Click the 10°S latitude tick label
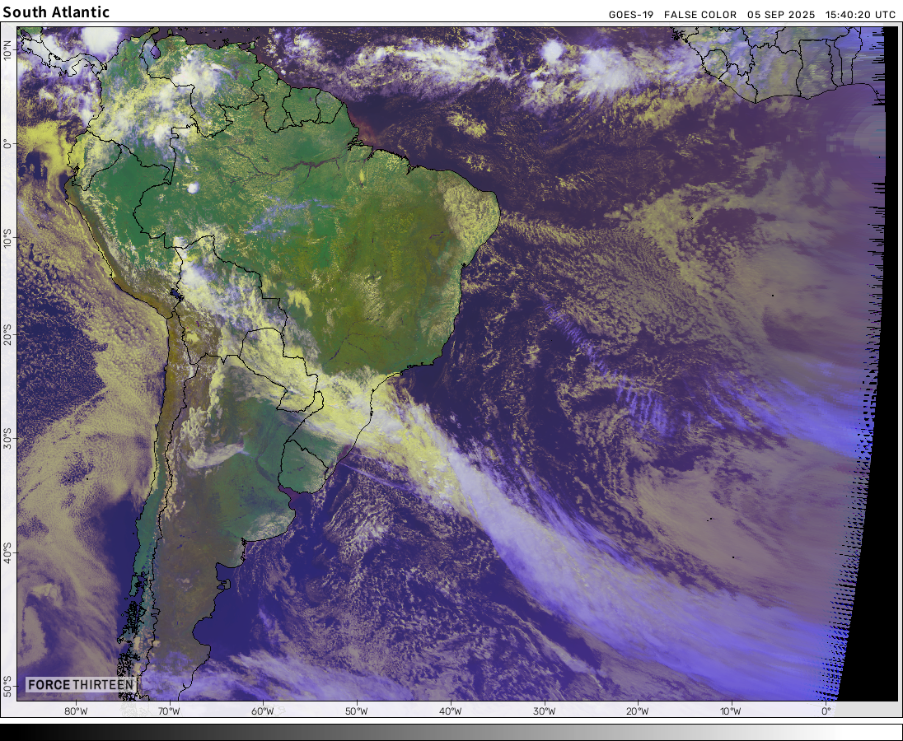This screenshot has height=741, width=903. coord(7,238)
